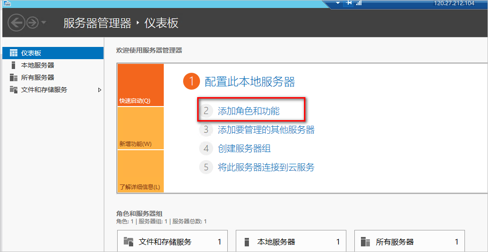The height and width of the screenshot is (252, 488).
Task: Click the pin icon in connection bar
Action: coord(349,3)
